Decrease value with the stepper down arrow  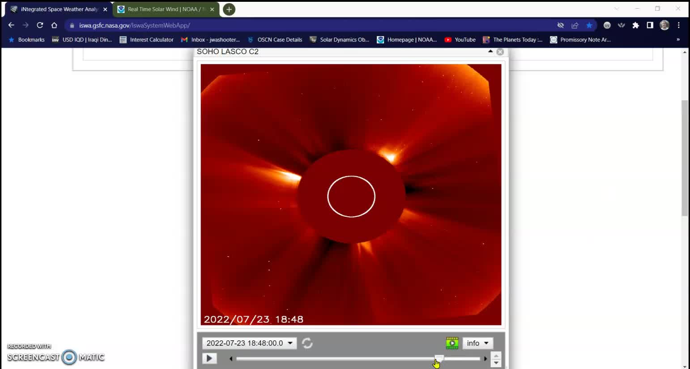coord(496,363)
